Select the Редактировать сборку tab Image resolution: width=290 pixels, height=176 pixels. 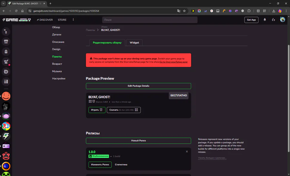107,43
